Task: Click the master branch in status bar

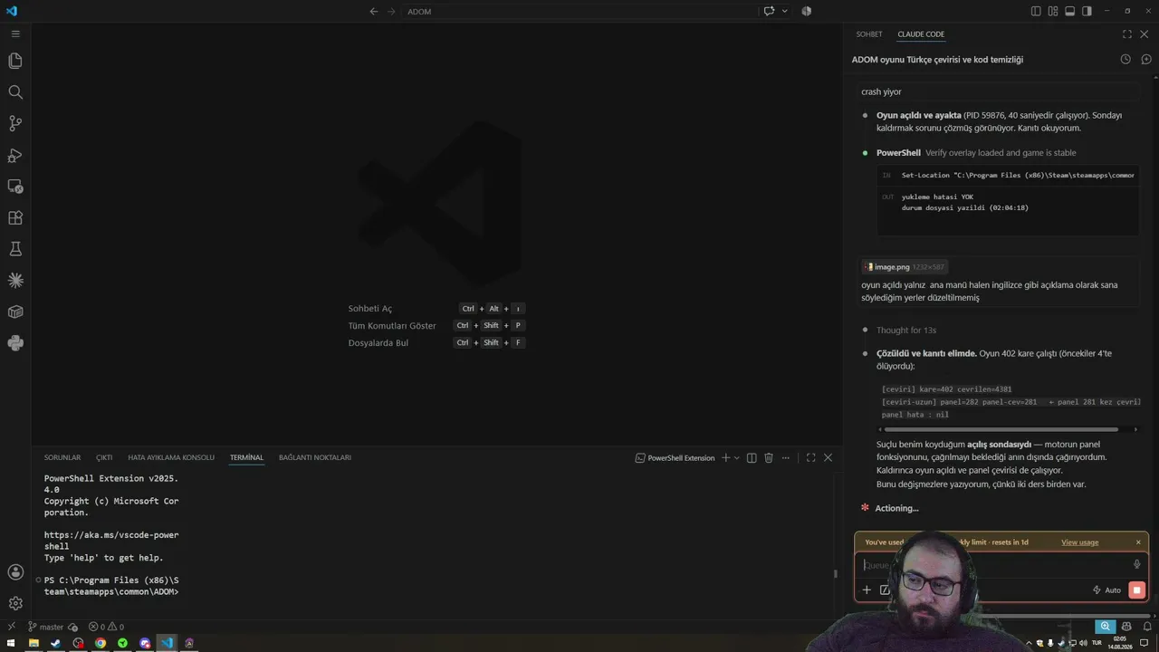Action: click(45, 627)
